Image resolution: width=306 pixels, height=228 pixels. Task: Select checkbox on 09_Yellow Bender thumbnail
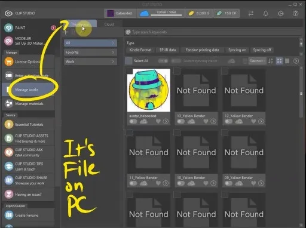(x=225, y=133)
